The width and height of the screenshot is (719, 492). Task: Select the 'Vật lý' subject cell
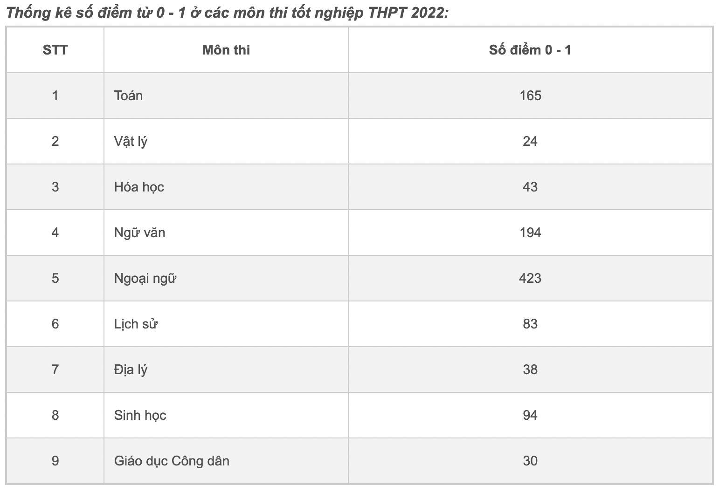coord(131,141)
